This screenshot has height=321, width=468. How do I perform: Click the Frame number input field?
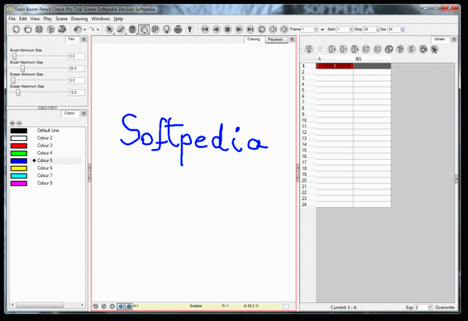point(307,29)
